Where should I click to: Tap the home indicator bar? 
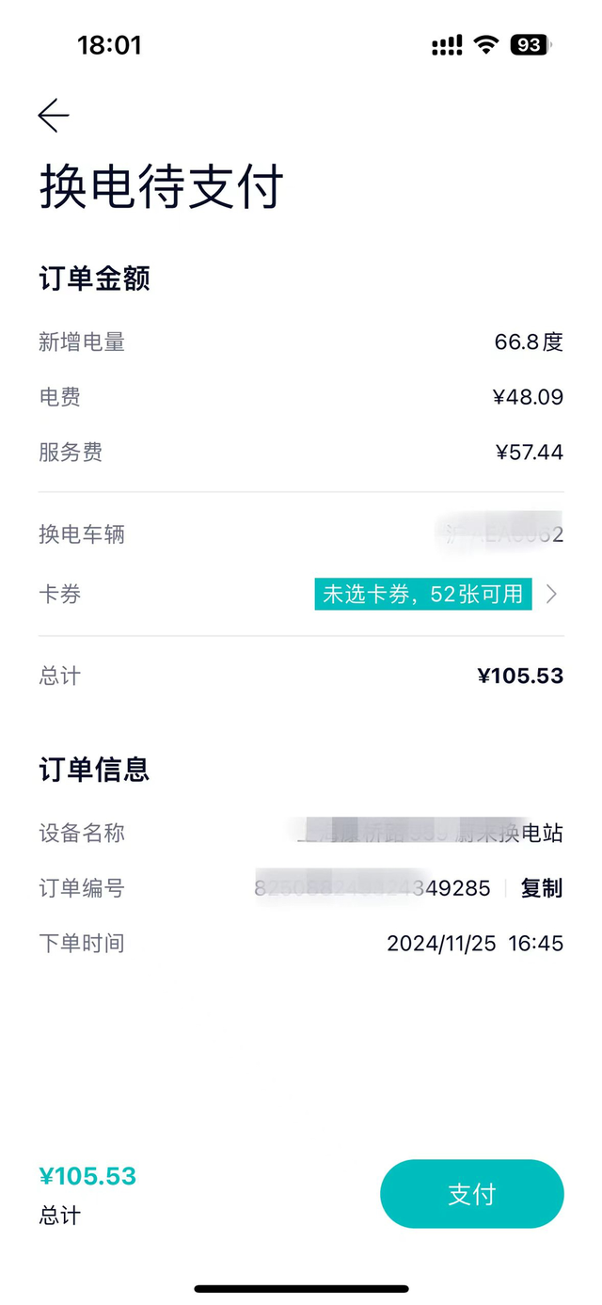301,1288
